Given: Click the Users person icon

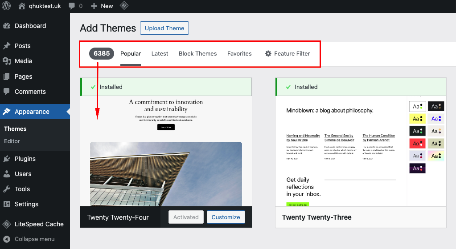Looking at the screenshot, I should 7,174.
